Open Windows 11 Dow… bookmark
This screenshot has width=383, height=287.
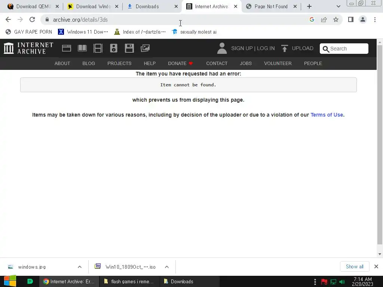tap(83, 32)
